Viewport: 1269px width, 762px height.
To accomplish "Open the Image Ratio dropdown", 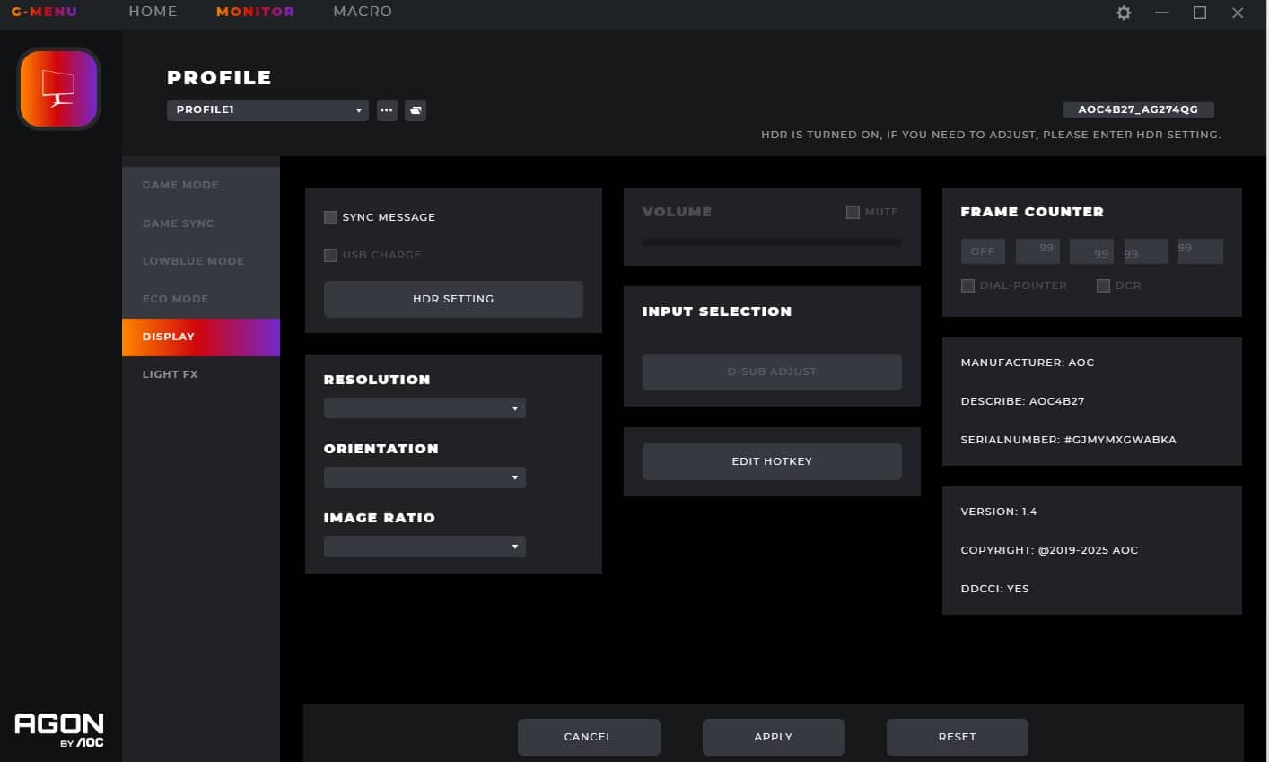I will (x=424, y=547).
